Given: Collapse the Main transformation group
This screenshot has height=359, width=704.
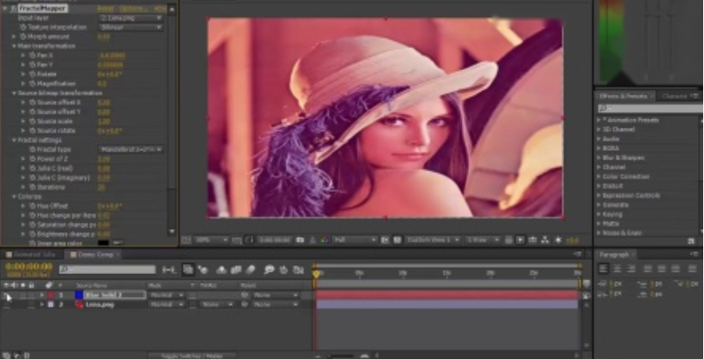Looking at the screenshot, I should tap(14, 45).
